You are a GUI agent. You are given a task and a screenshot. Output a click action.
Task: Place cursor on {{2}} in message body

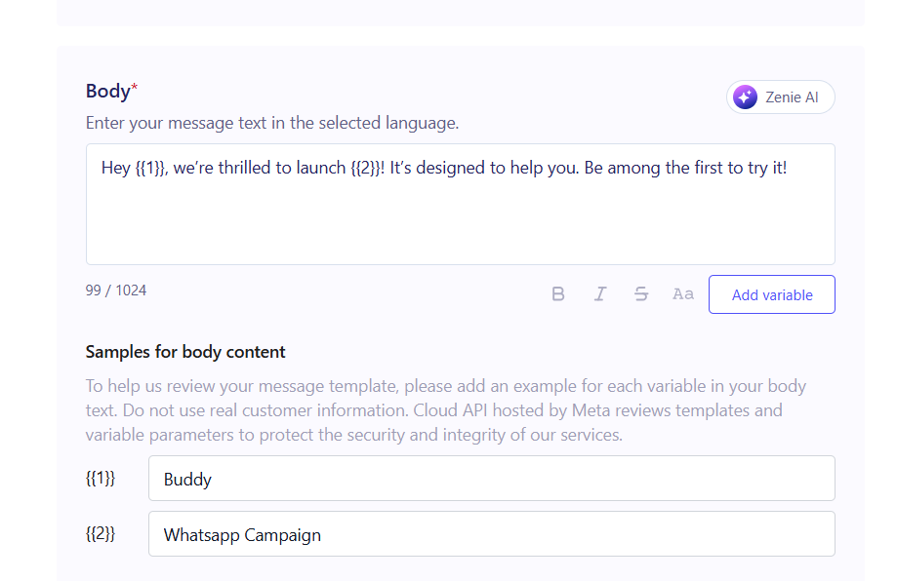click(x=366, y=169)
